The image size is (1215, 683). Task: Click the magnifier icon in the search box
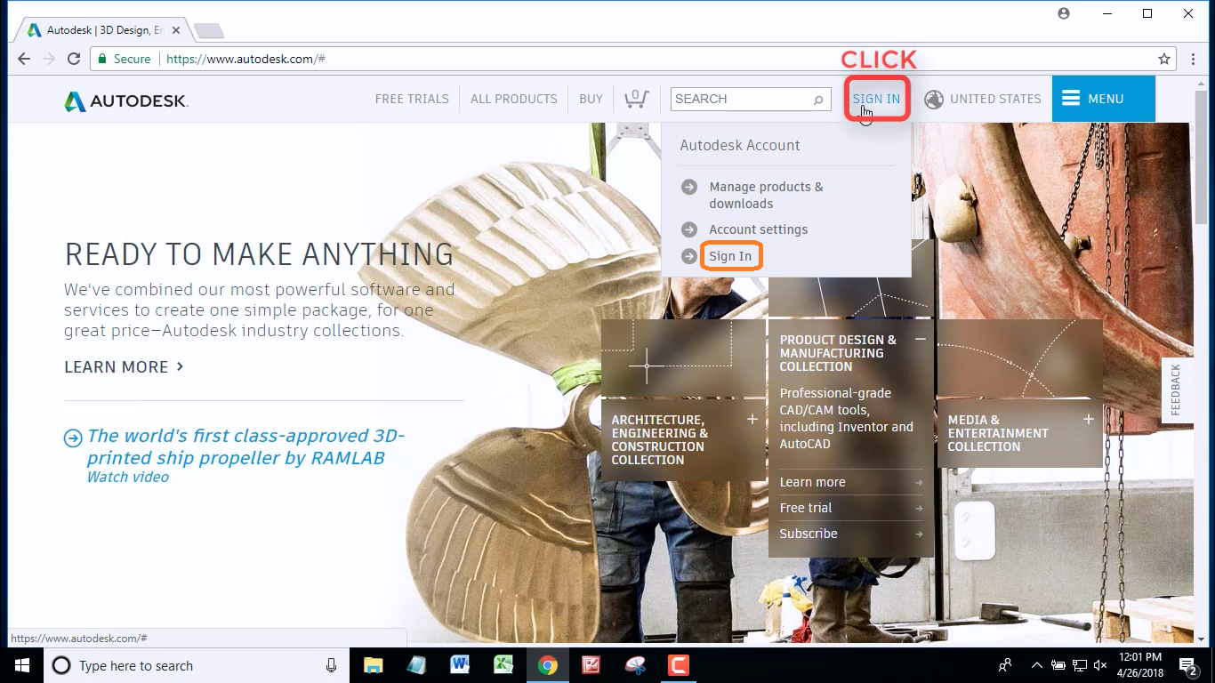pyautogui.click(x=817, y=100)
